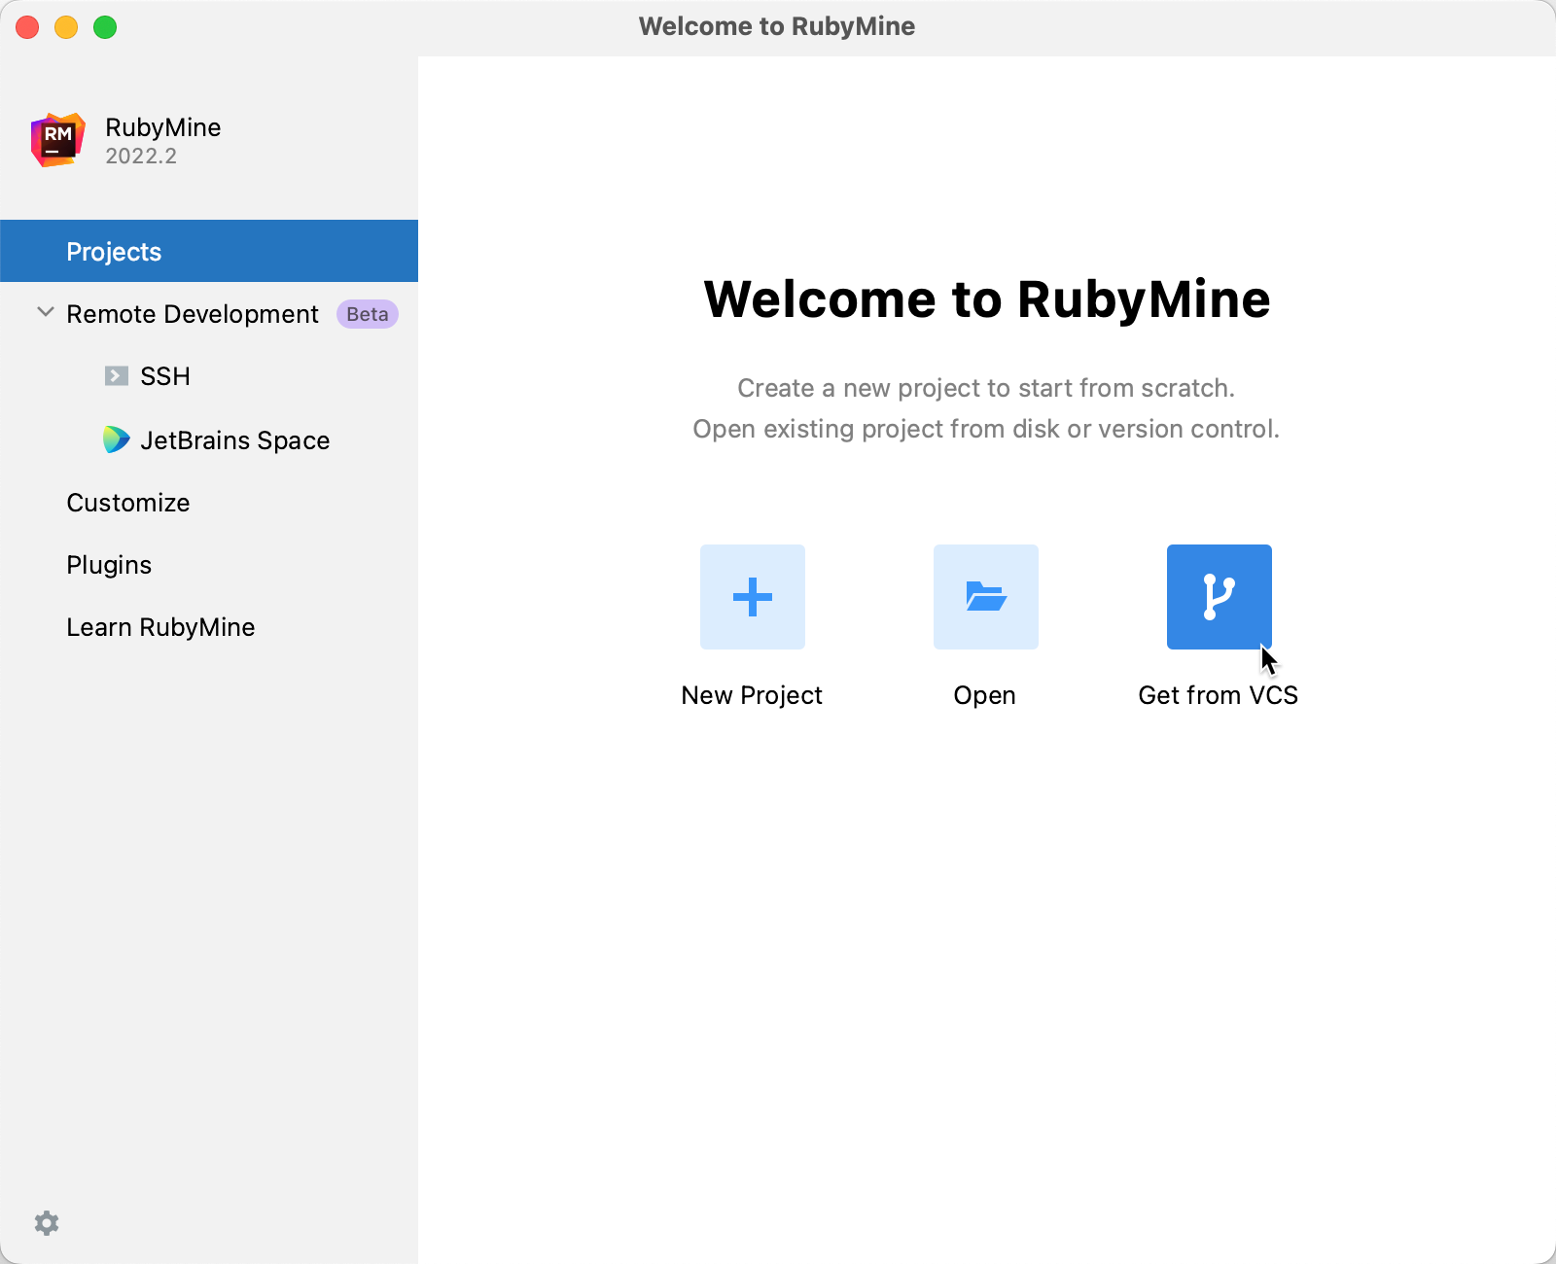Image resolution: width=1556 pixels, height=1264 pixels.
Task: Click the green zoom traffic light button
Action: 103,27
